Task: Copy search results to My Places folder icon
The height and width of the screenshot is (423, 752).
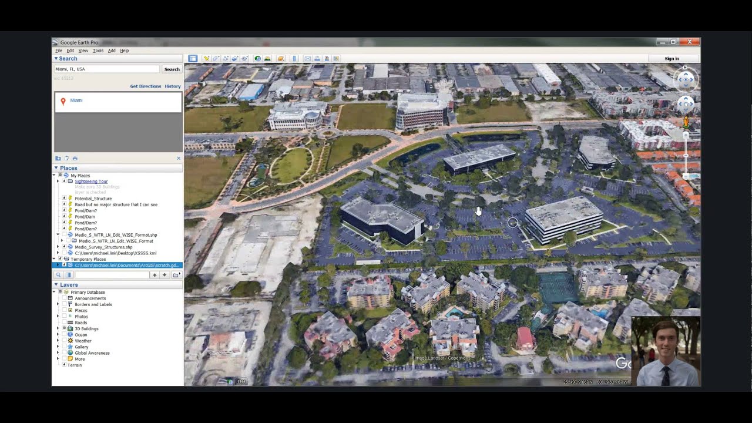Action: point(58,159)
